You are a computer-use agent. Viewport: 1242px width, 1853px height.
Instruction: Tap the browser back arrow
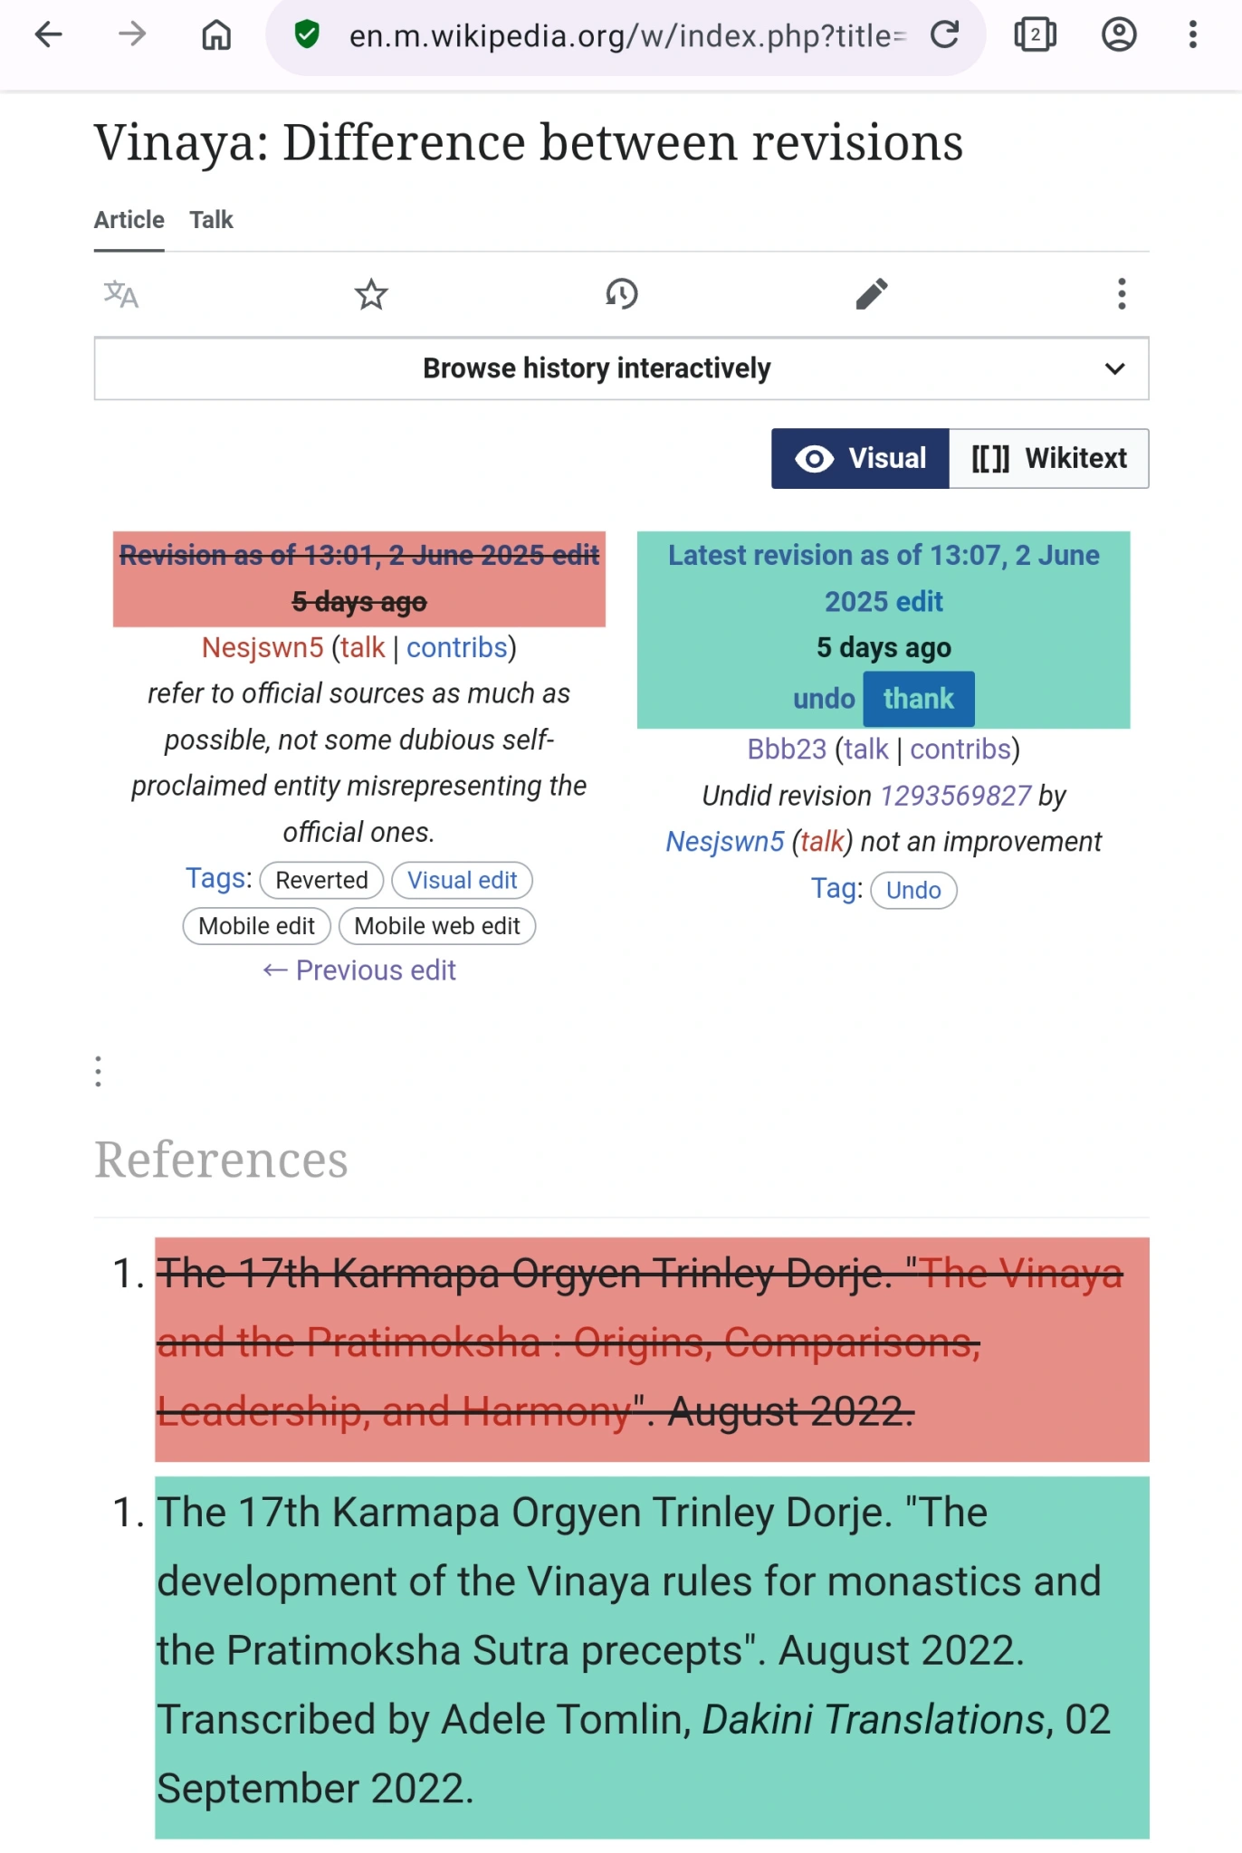click(x=49, y=35)
